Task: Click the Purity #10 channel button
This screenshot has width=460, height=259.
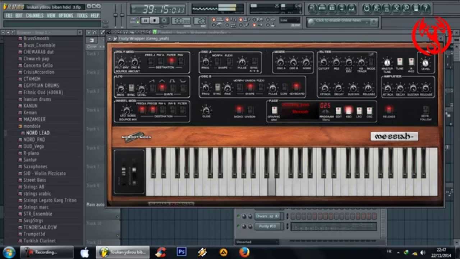Action: 268,226
